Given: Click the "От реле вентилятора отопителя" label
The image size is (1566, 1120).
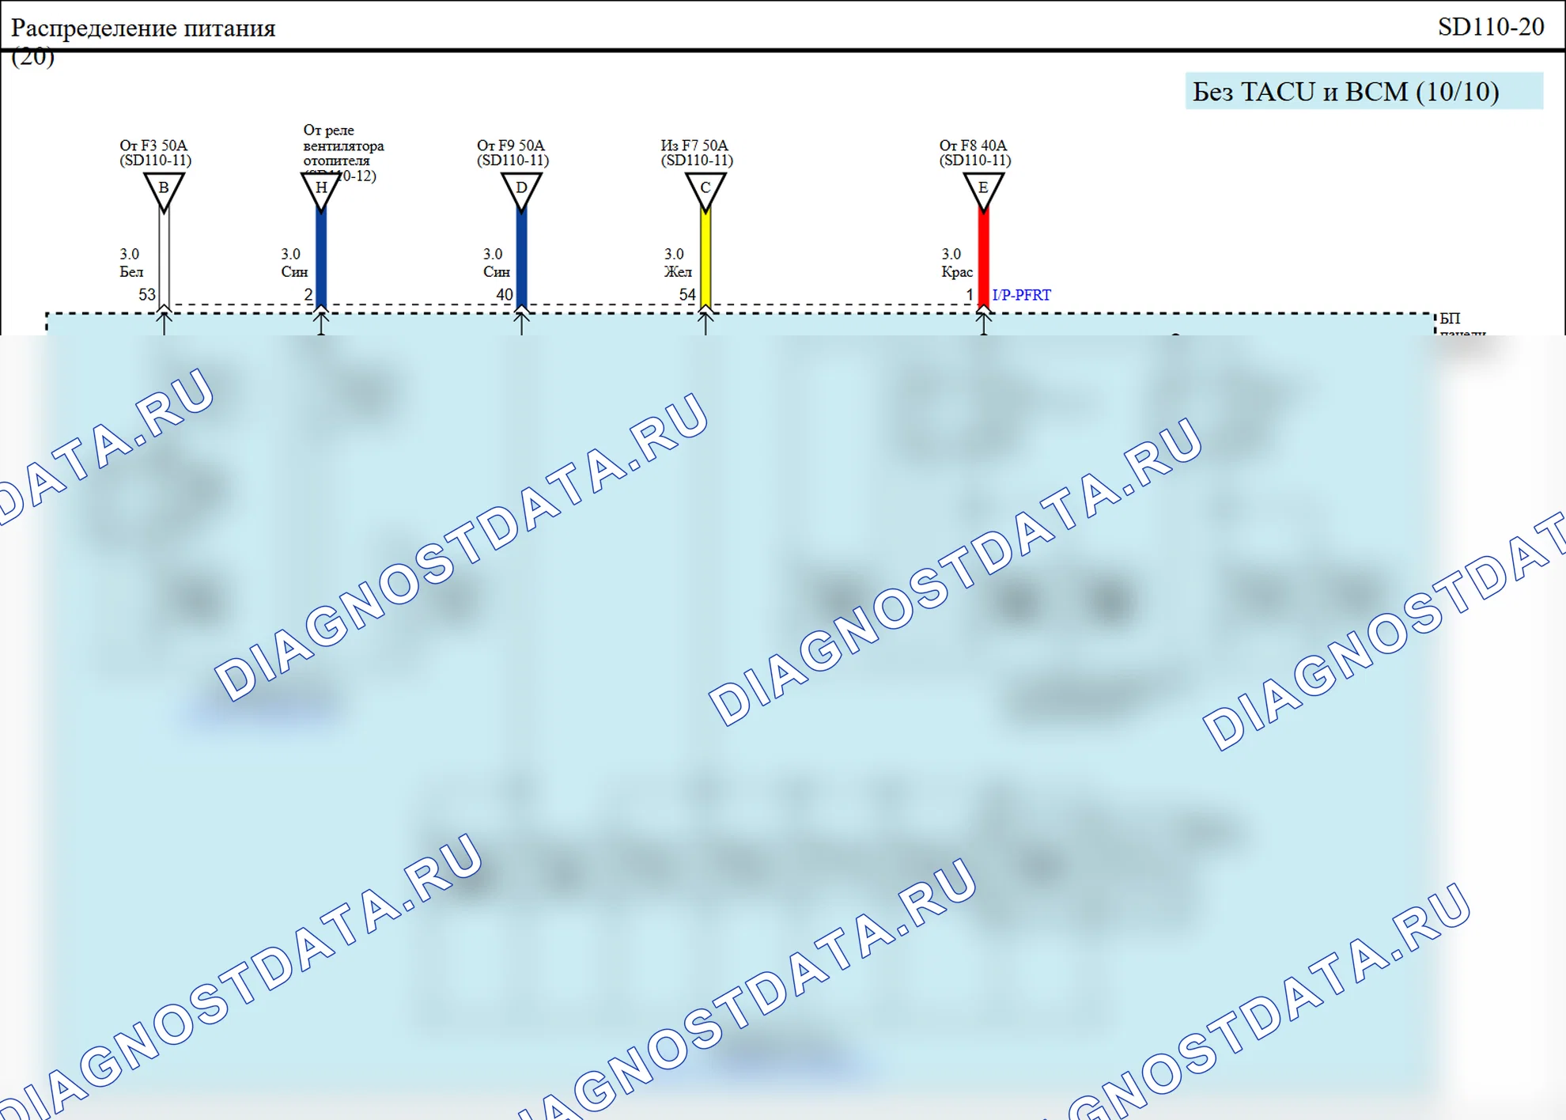Looking at the screenshot, I should click(x=343, y=146).
